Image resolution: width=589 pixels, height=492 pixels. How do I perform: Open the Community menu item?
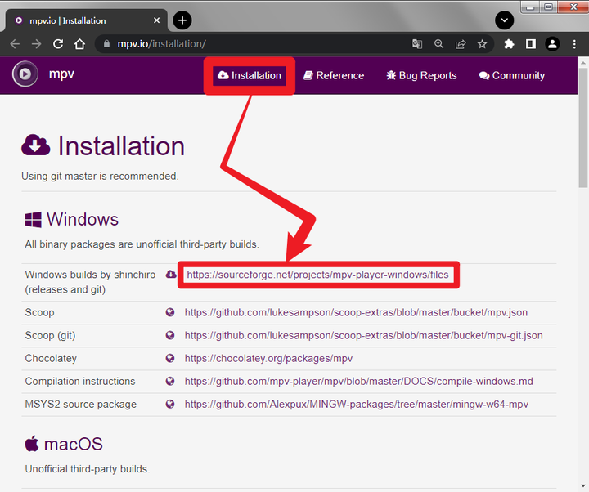pos(511,75)
